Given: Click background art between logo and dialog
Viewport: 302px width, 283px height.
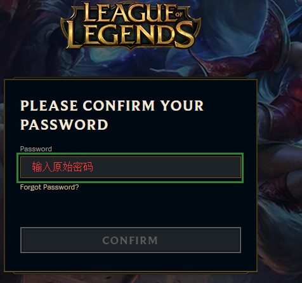Looking at the screenshot, I should click(131, 65).
